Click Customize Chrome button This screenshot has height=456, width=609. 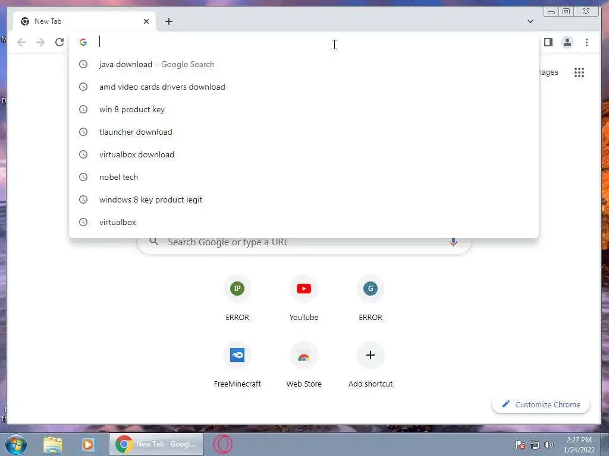pyautogui.click(x=541, y=404)
